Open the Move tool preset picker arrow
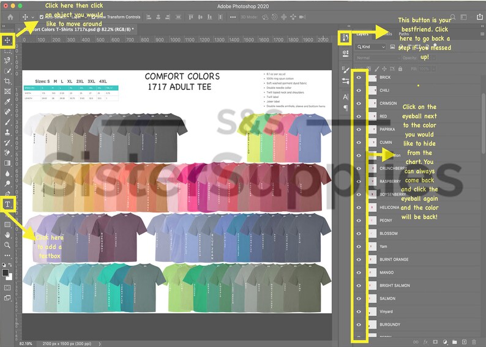Screen dimensions: 486x347 (x=32, y=17)
